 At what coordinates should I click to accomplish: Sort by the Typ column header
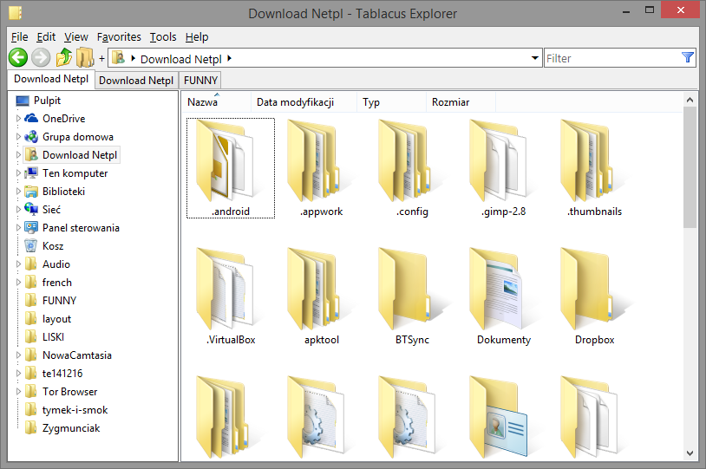[x=391, y=102]
